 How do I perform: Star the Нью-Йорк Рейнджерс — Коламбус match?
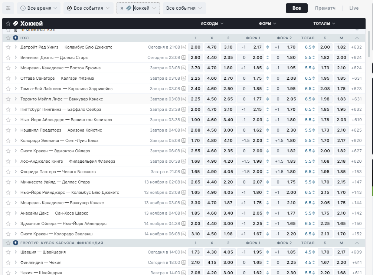[x=8, y=192]
